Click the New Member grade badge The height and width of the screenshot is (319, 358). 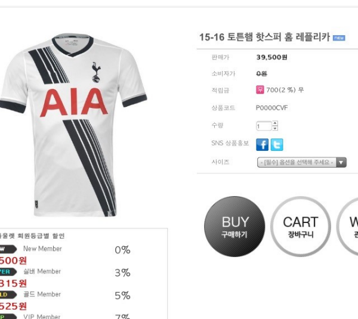pos(8,249)
